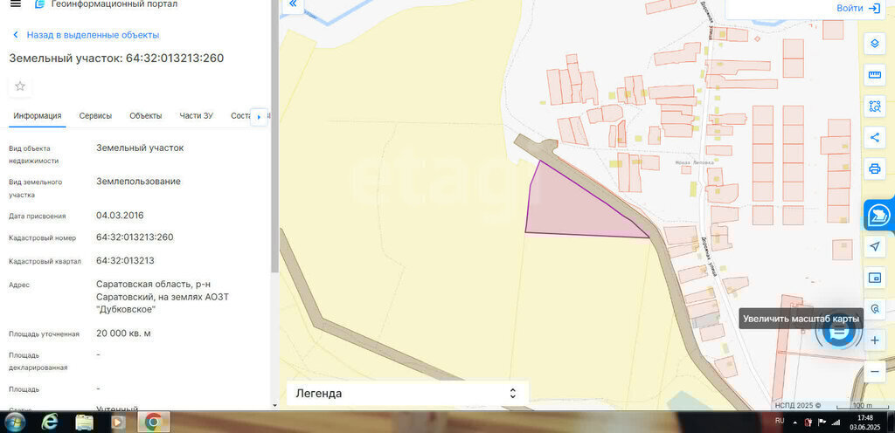Open the partially visible Состав tab
Screen dimensions: 895x433
coord(240,115)
